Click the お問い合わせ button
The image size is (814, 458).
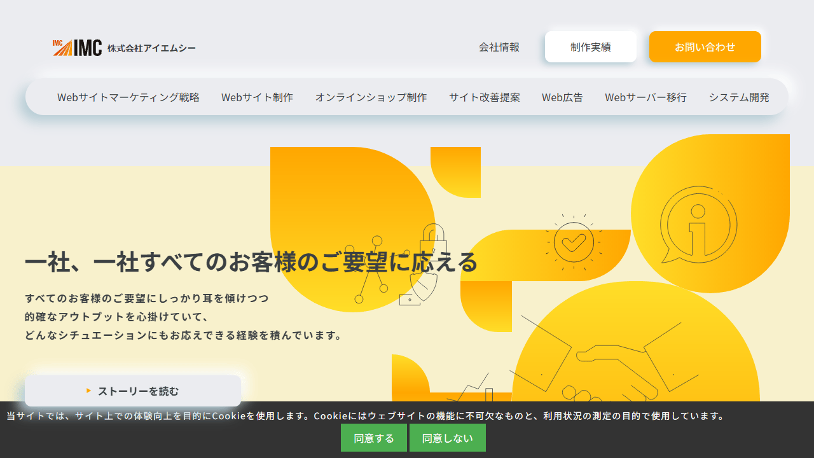click(x=705, y=47)
